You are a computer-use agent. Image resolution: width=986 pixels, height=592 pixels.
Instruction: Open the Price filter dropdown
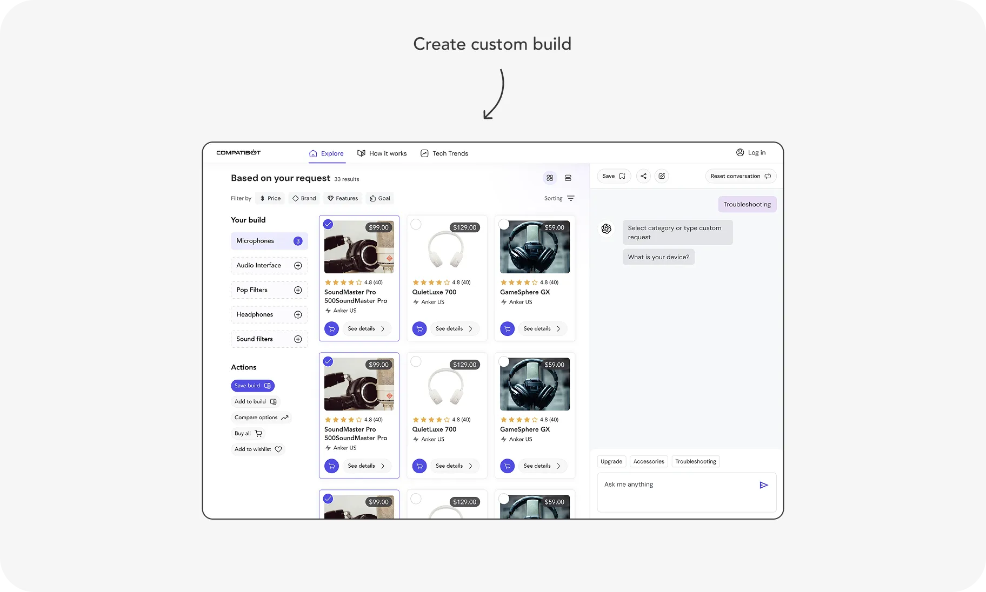click(270, 198)
